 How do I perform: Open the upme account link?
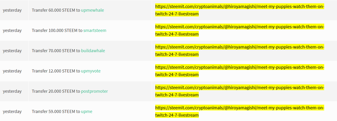tap(87, 112)
